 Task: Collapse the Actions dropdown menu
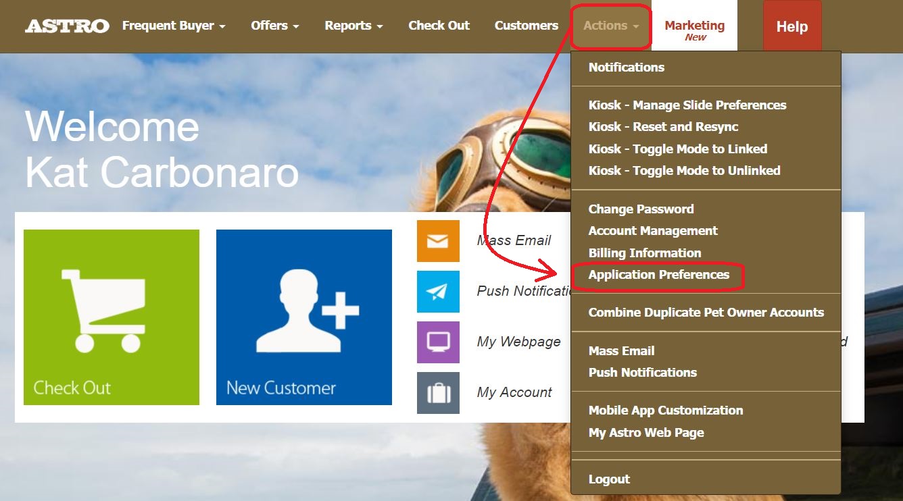coord(611,26)
